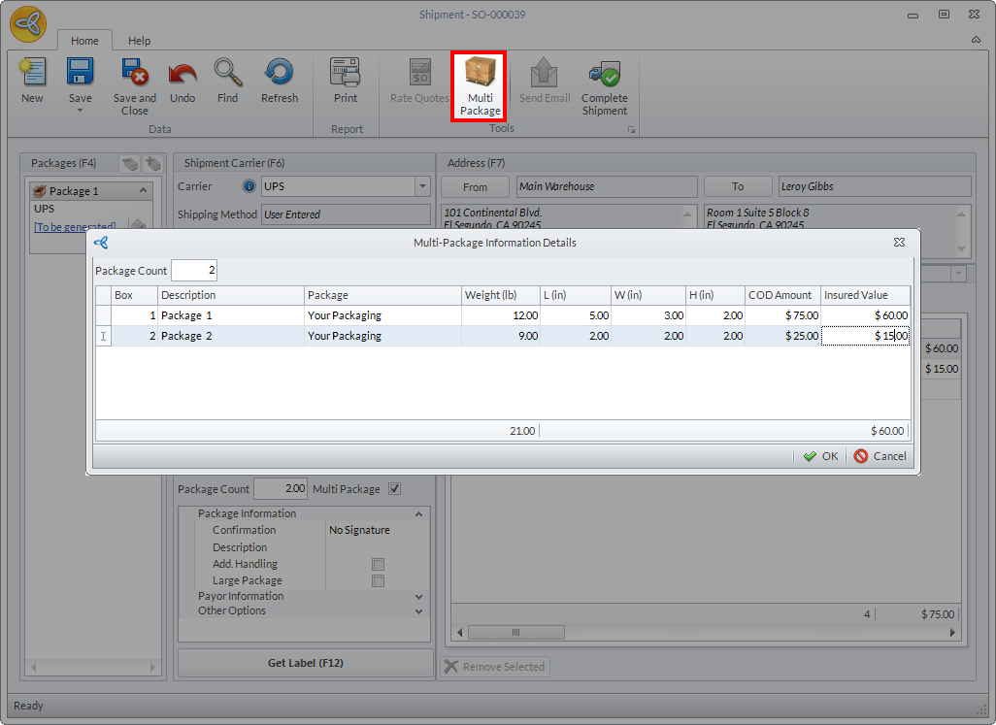Open the Carrier dropdown
The width and height of the screenshot is (996, 725).
[x=422, y=186]
